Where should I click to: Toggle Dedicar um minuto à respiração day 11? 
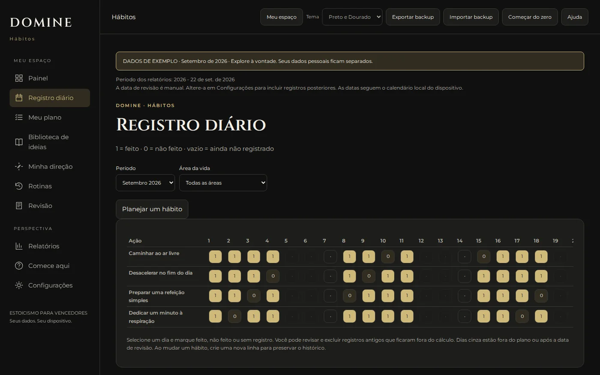click(x=407, y=316)
